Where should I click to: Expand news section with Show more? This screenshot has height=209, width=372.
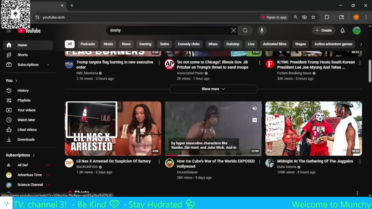(x=213, y=89)
